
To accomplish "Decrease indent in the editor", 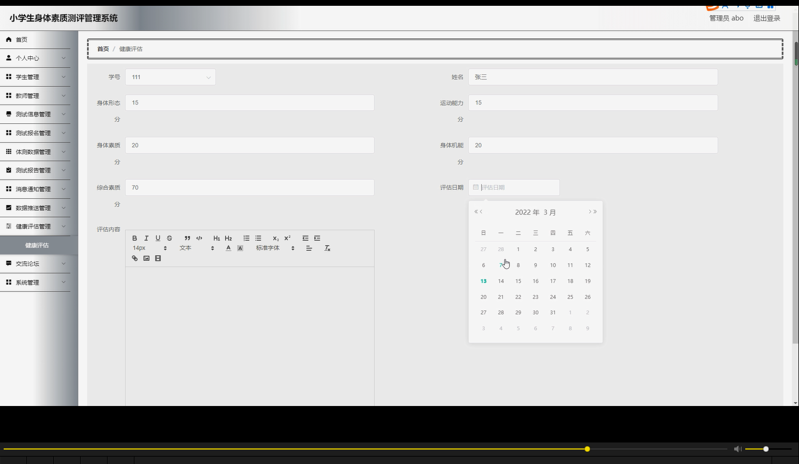I will pos(305,238).
